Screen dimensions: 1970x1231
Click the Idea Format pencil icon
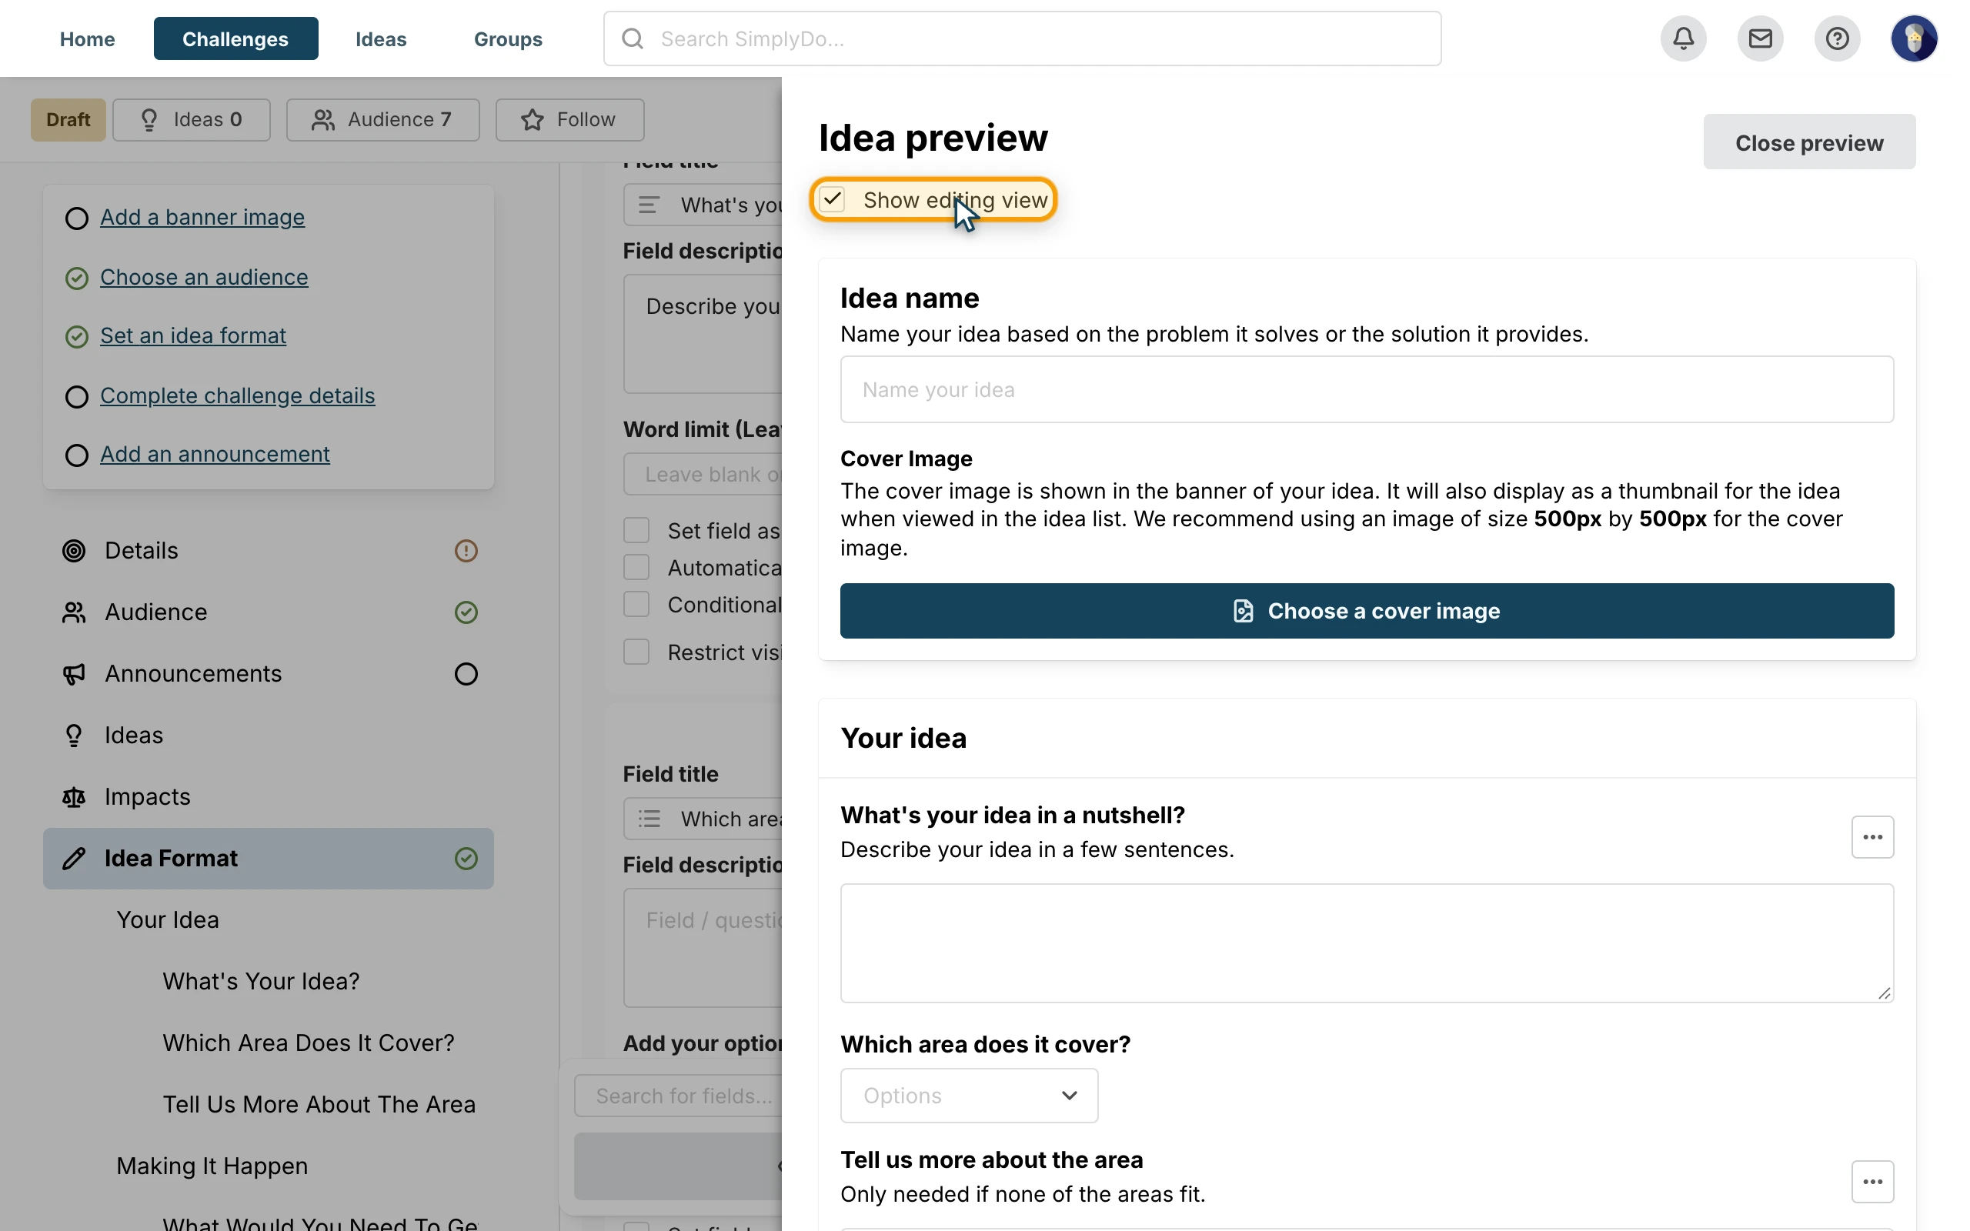click(74, 858)
